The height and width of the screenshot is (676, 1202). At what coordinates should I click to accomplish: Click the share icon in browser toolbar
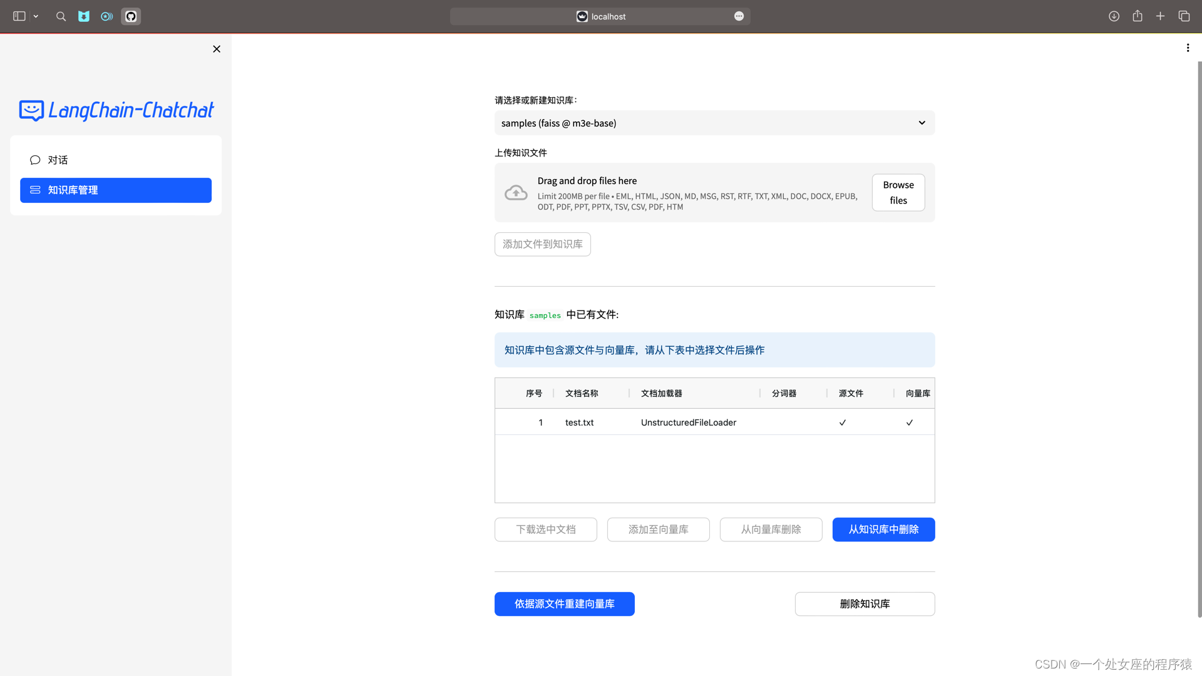click(1138, 16)
